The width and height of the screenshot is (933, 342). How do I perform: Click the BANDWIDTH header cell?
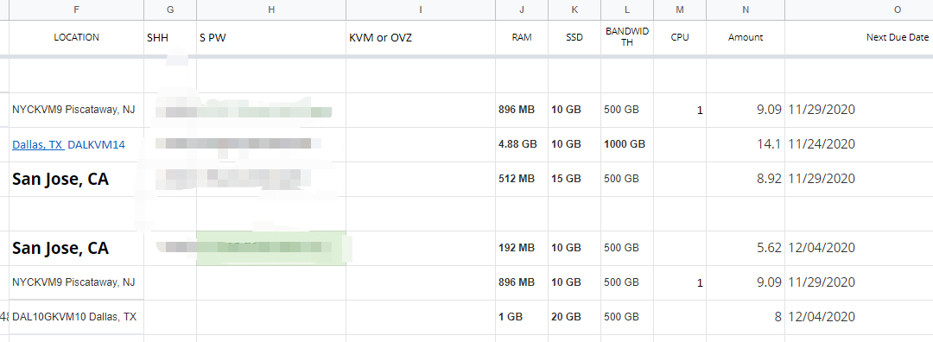(627, 37)
